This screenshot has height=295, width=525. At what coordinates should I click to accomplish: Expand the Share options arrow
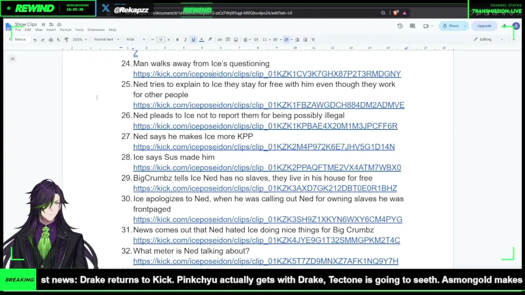pos(465,26)
